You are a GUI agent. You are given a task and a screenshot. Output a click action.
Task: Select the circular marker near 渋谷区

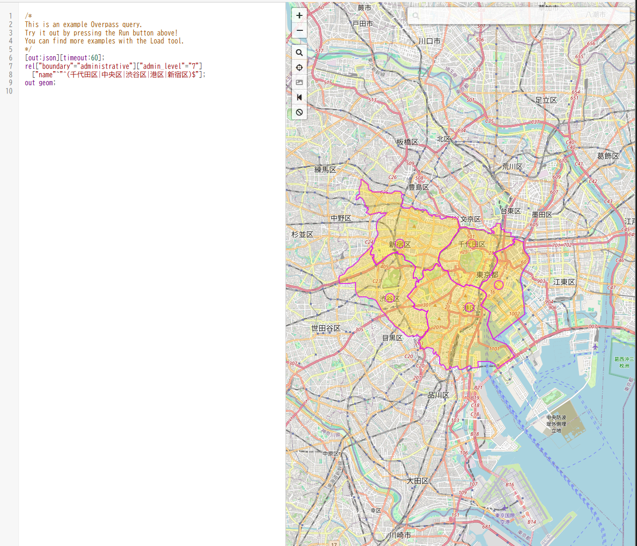pos(390,298)
